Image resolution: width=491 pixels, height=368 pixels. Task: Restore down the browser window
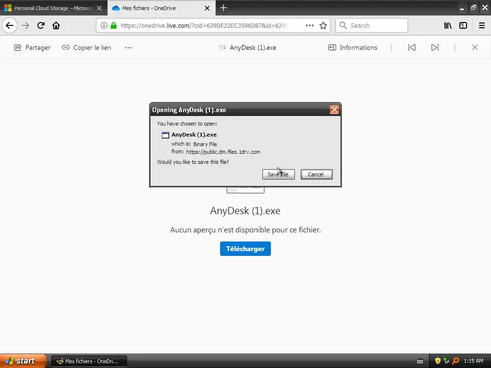click(473, 8)
